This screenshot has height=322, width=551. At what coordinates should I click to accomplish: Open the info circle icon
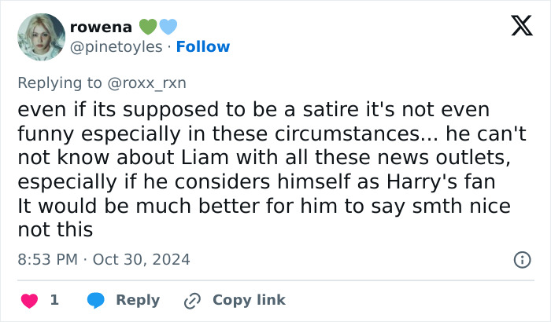coord(521,259)
